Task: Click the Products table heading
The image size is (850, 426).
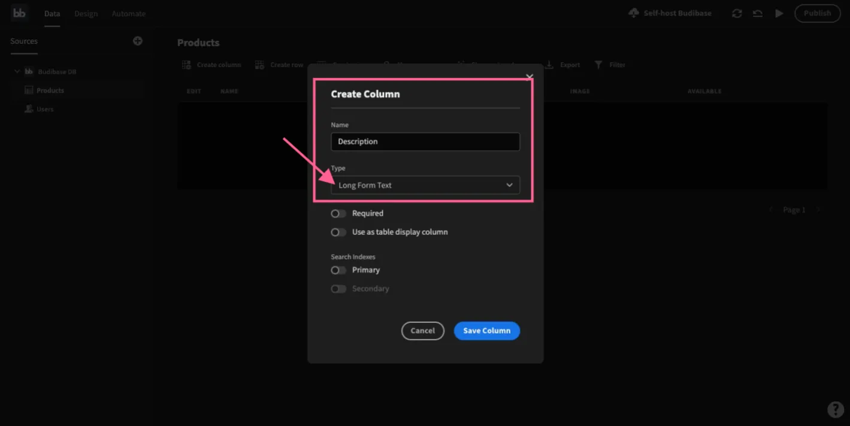Action: coord(198,43)
